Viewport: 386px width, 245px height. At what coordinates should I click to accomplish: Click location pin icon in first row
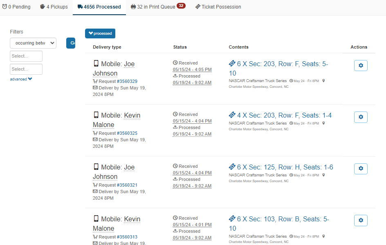323,81
